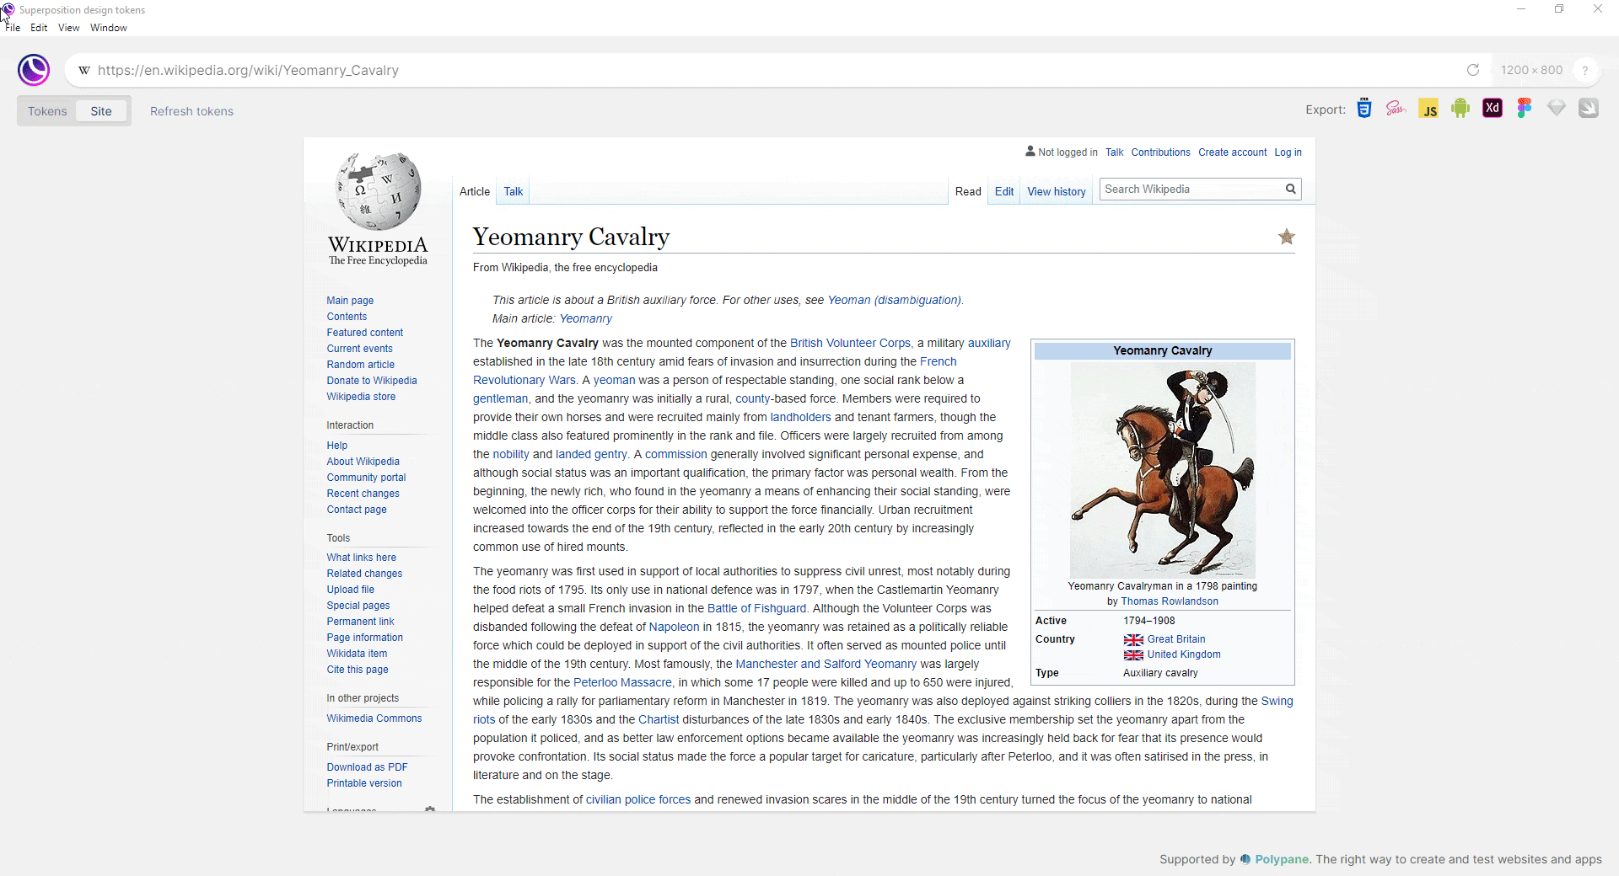1619x876 pixels.
Task: Click the Wikipedia favicon in the URL bar
Action: (x=83, y=70)
